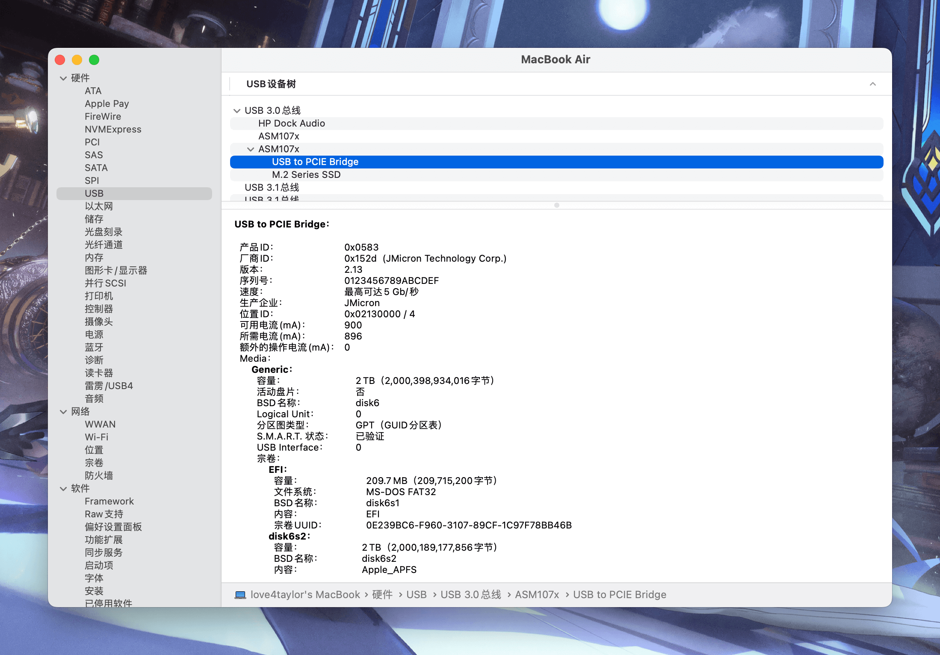Click the green fullscreen window button

(94, 60)
